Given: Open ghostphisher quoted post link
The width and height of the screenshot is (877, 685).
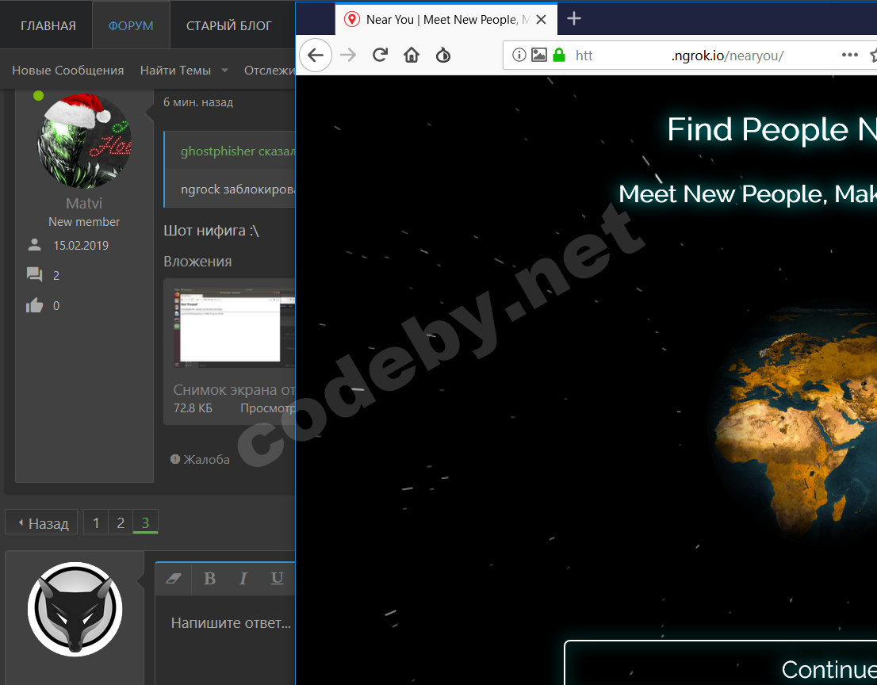Looking at the screenshot, I should pyautogui.click(x=238, y=151).
